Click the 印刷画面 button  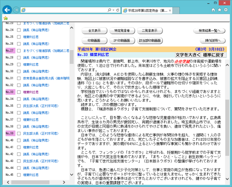94,40
